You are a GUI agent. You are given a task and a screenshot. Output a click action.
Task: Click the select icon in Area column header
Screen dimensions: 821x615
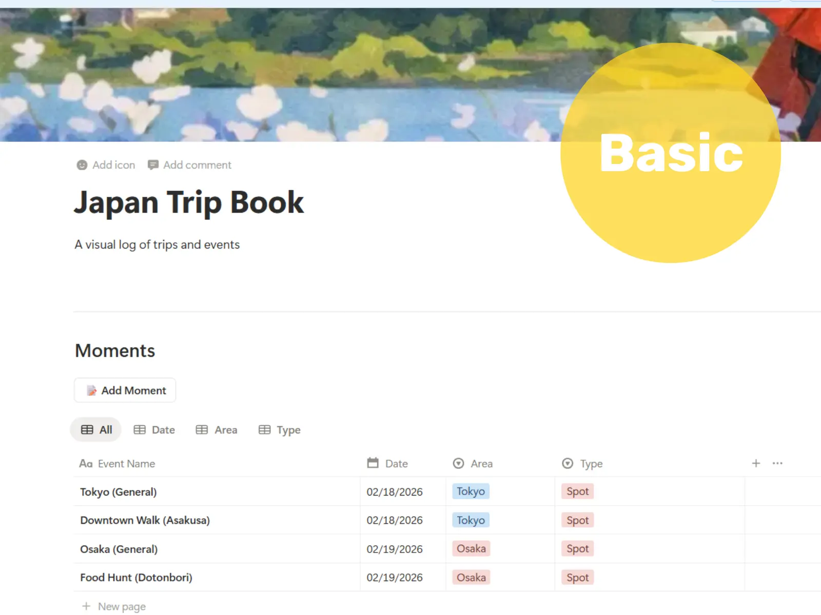[458, 463]
